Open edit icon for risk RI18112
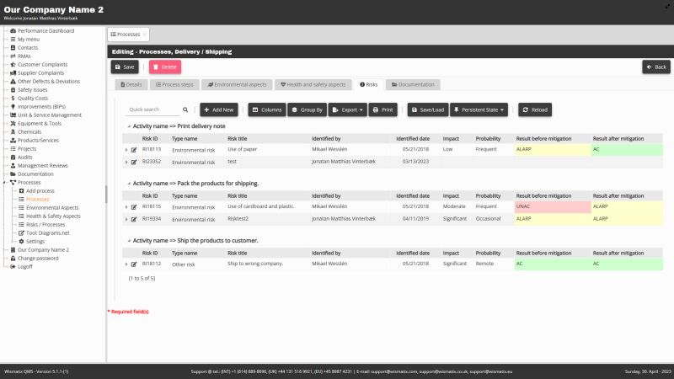Screen dimensions: 674x379 pos(134,264)
